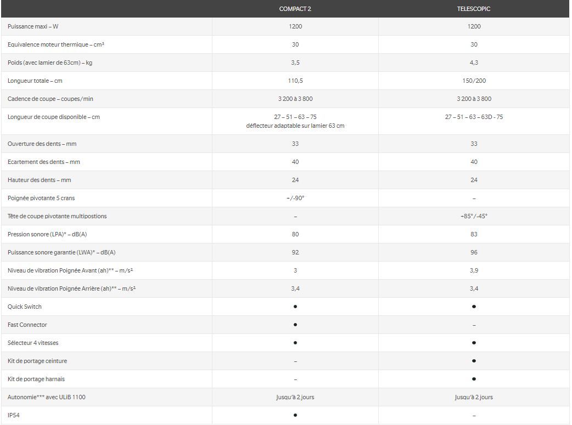Click the Kit de portage ceinture dot for Telescopic

474,361
